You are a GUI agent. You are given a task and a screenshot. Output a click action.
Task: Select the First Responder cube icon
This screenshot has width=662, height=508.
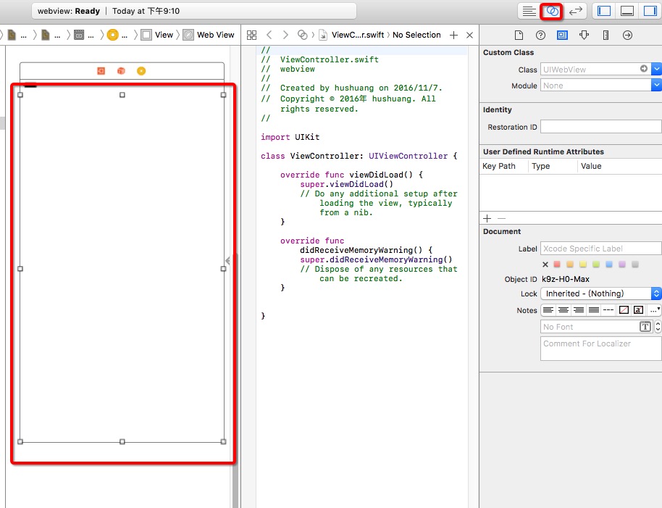(121, 71)
